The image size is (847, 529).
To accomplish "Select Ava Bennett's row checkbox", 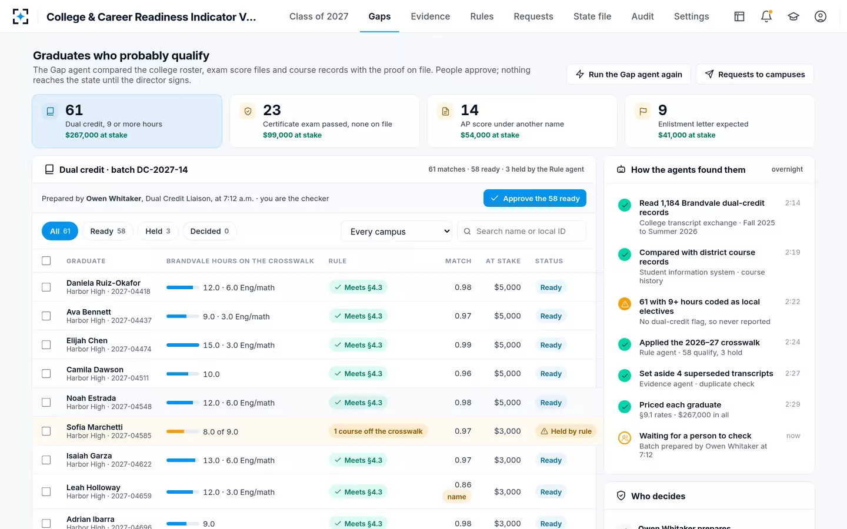I will (46, 316).
